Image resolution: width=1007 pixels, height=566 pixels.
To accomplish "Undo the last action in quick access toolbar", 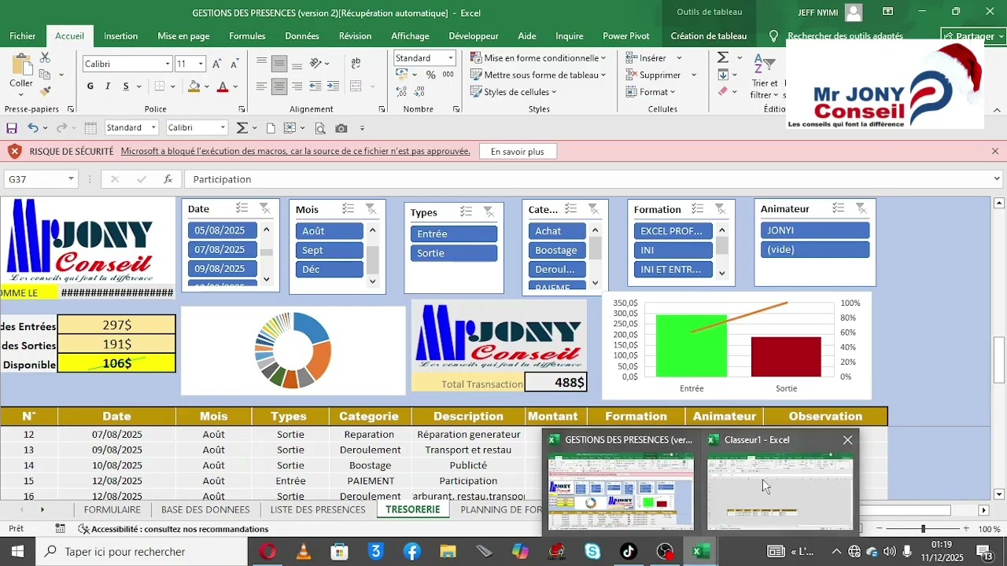I will tap(33, 128).
